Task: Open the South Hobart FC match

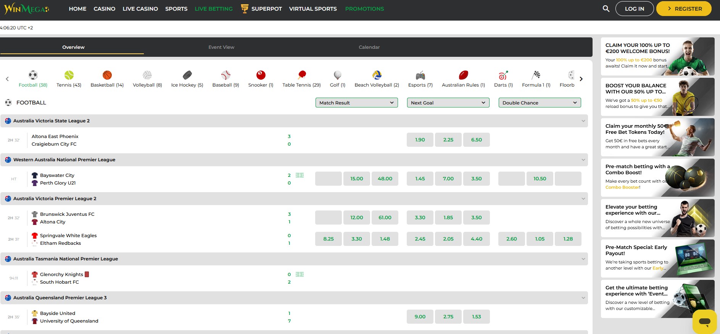Action: (x=59, y=282)
